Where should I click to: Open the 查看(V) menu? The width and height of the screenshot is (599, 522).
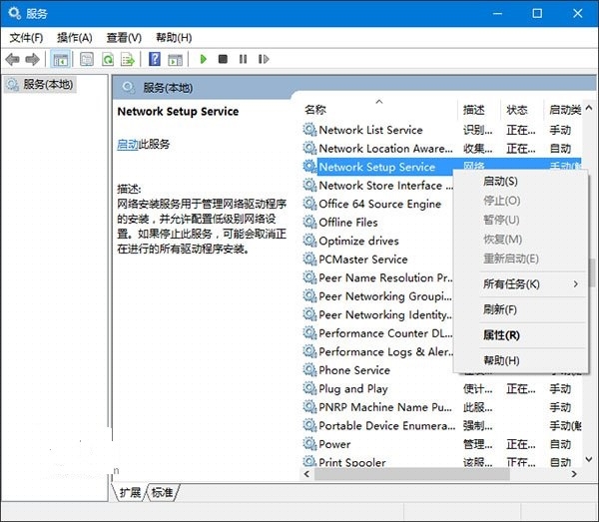(x=125, y=37)
